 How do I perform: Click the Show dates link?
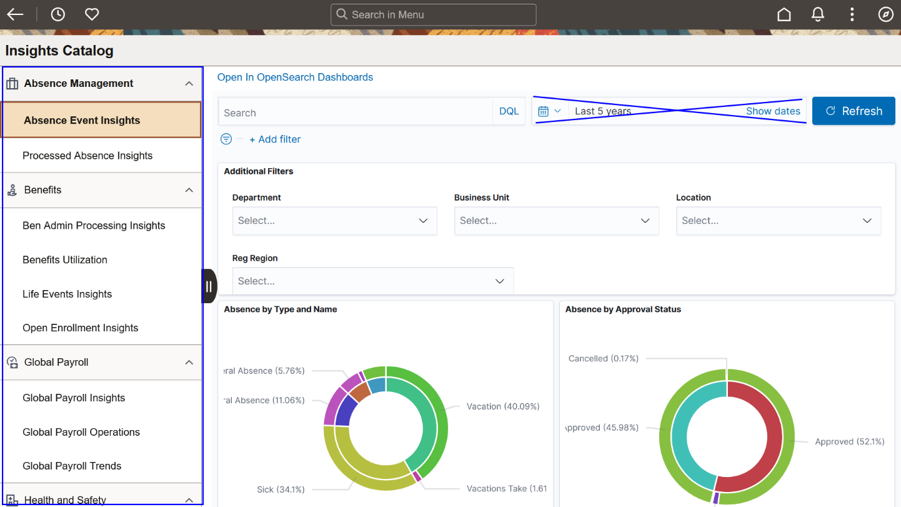pyautogui.click(x=773, y=111)
